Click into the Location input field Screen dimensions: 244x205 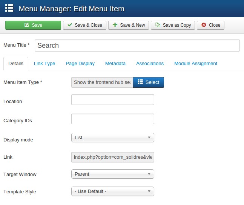[x=112, y=100]
